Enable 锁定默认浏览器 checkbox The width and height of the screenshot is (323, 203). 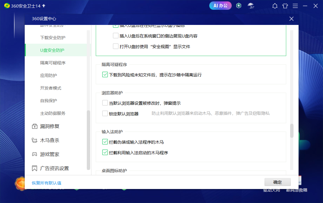point(105,113)
